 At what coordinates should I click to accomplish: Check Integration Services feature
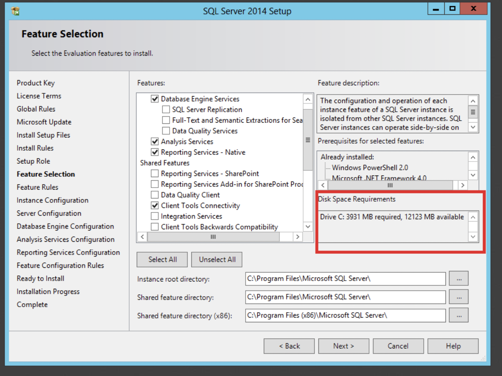point(155,216)
